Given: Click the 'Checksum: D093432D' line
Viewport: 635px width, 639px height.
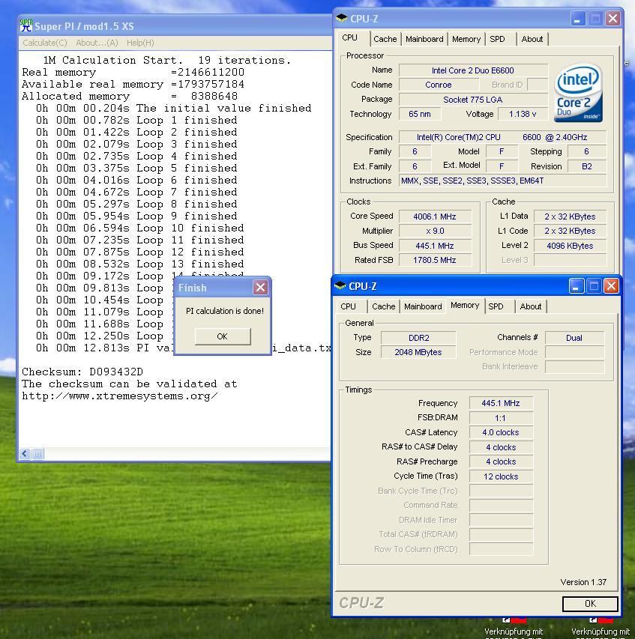Looking at the screenshot, I should point(82,372).
